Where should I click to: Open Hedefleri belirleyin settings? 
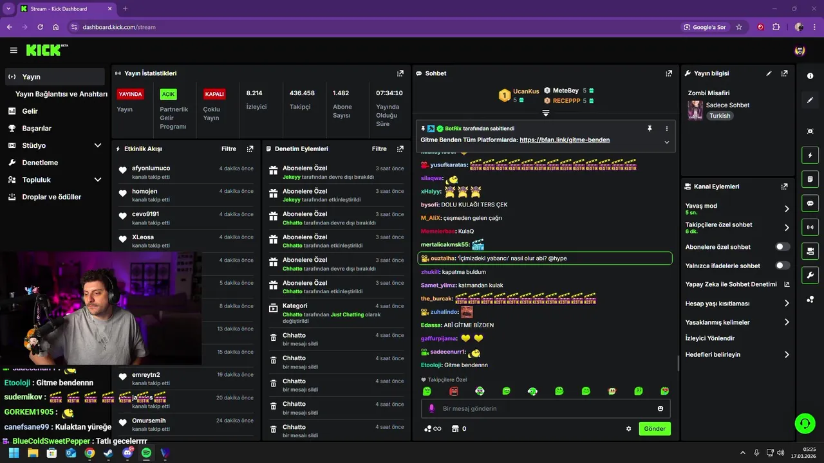[737, 354]
